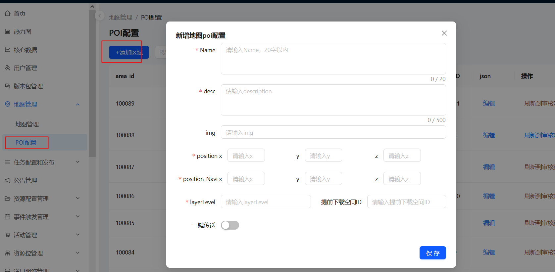This screenshot has width=555, height=272.
Task: Click the megaphone icon beside 公告管理
Action: tap(8, 181)
